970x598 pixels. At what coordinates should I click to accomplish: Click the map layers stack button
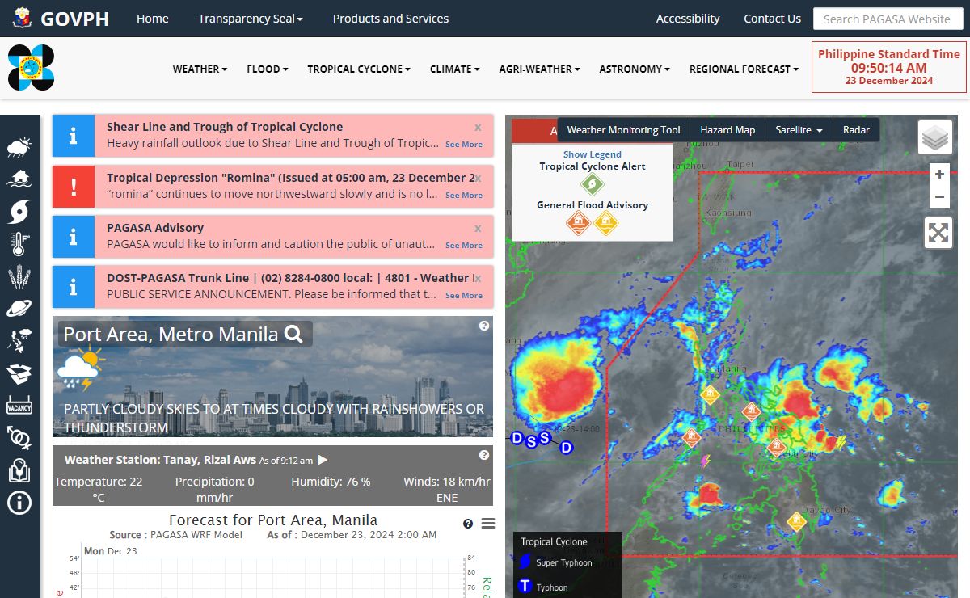pyautogui.click(x=935, y=138)
